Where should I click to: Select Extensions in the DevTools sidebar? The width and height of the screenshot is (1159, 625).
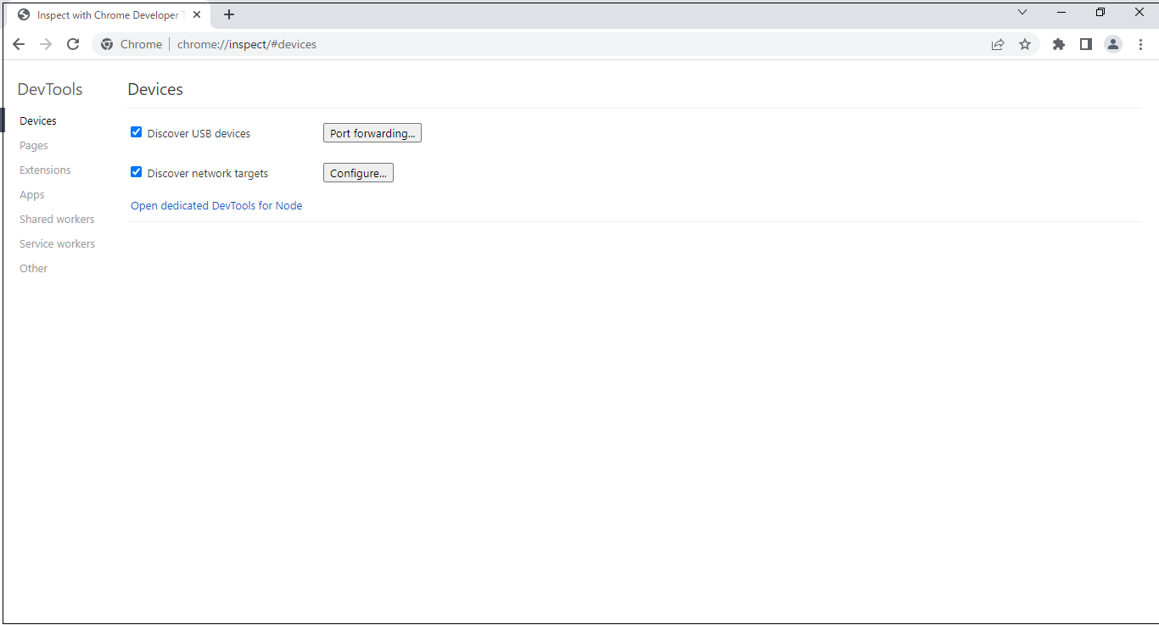click(x=45, y=170)
